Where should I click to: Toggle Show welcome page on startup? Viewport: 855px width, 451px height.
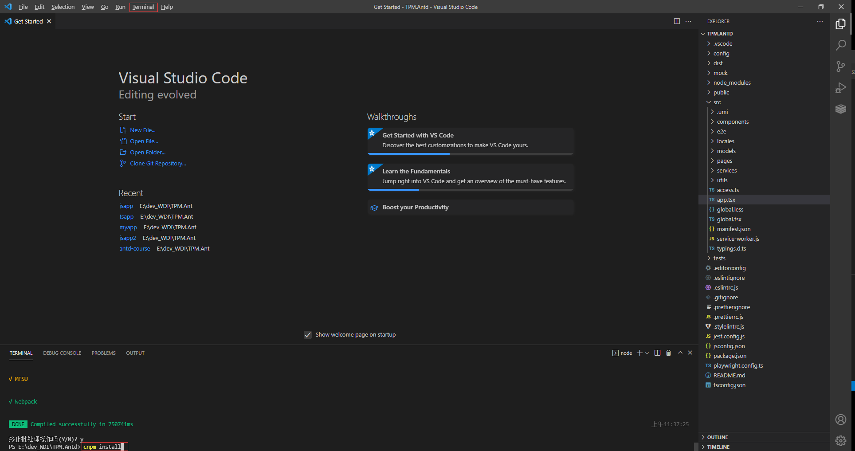(x=308, y=335)
